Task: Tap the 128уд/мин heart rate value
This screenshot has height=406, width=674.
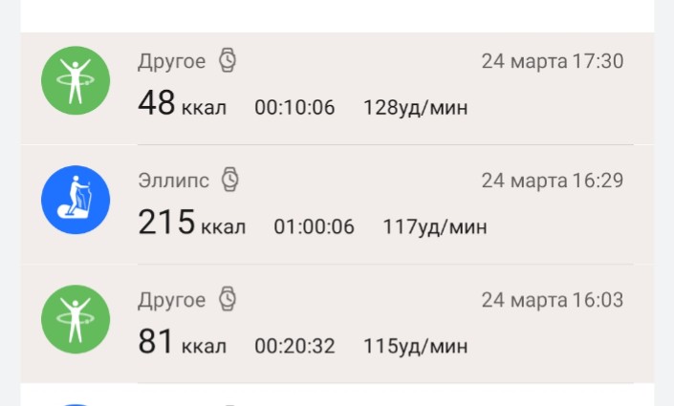Action: coord(415,107)
